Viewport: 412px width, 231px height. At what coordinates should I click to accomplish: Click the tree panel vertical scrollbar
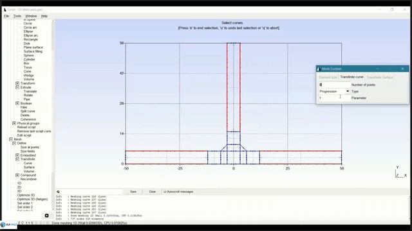53,115
